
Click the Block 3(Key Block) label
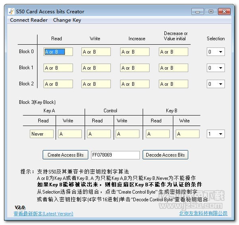point(37,102)
